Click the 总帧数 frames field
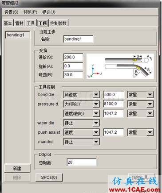Screen dimensions: 162x193 coord(82,162)
